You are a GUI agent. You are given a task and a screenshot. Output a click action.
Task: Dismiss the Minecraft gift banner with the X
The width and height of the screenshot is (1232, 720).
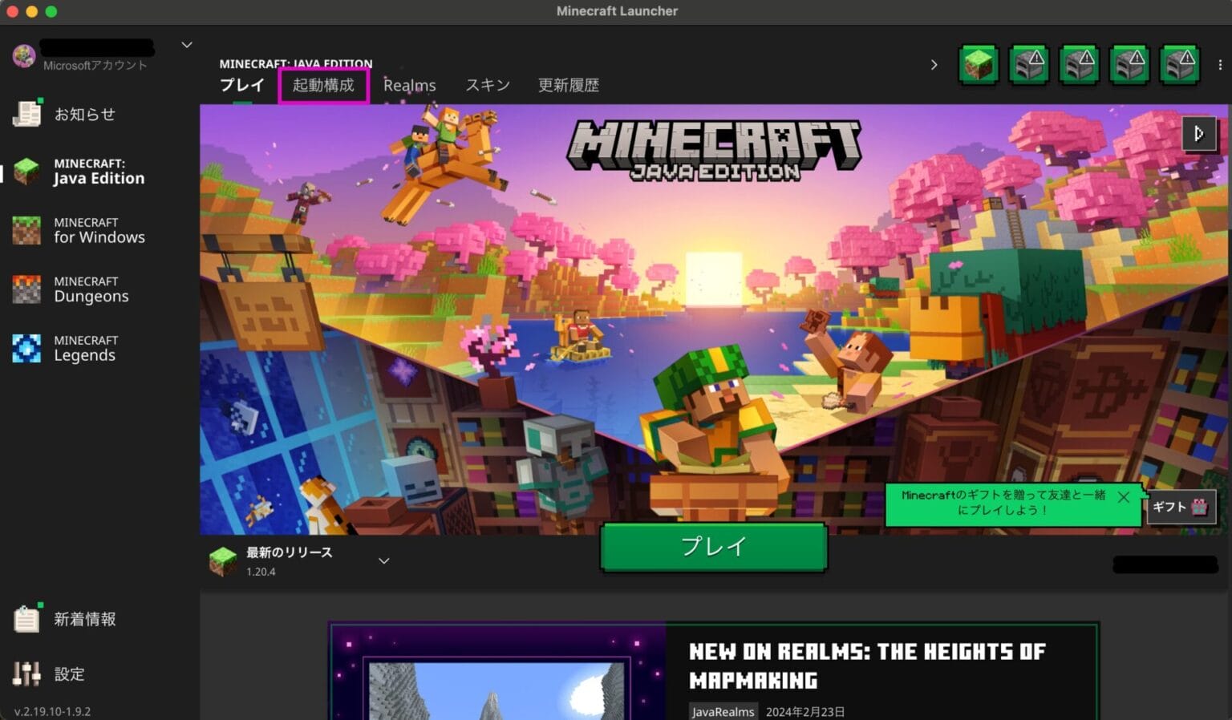point(1123,497)
